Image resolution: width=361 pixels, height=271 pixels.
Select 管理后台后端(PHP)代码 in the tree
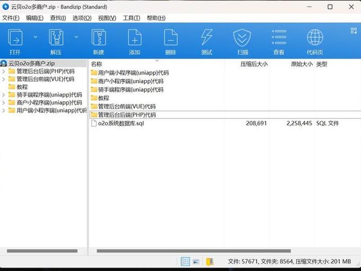coord(46,71)
